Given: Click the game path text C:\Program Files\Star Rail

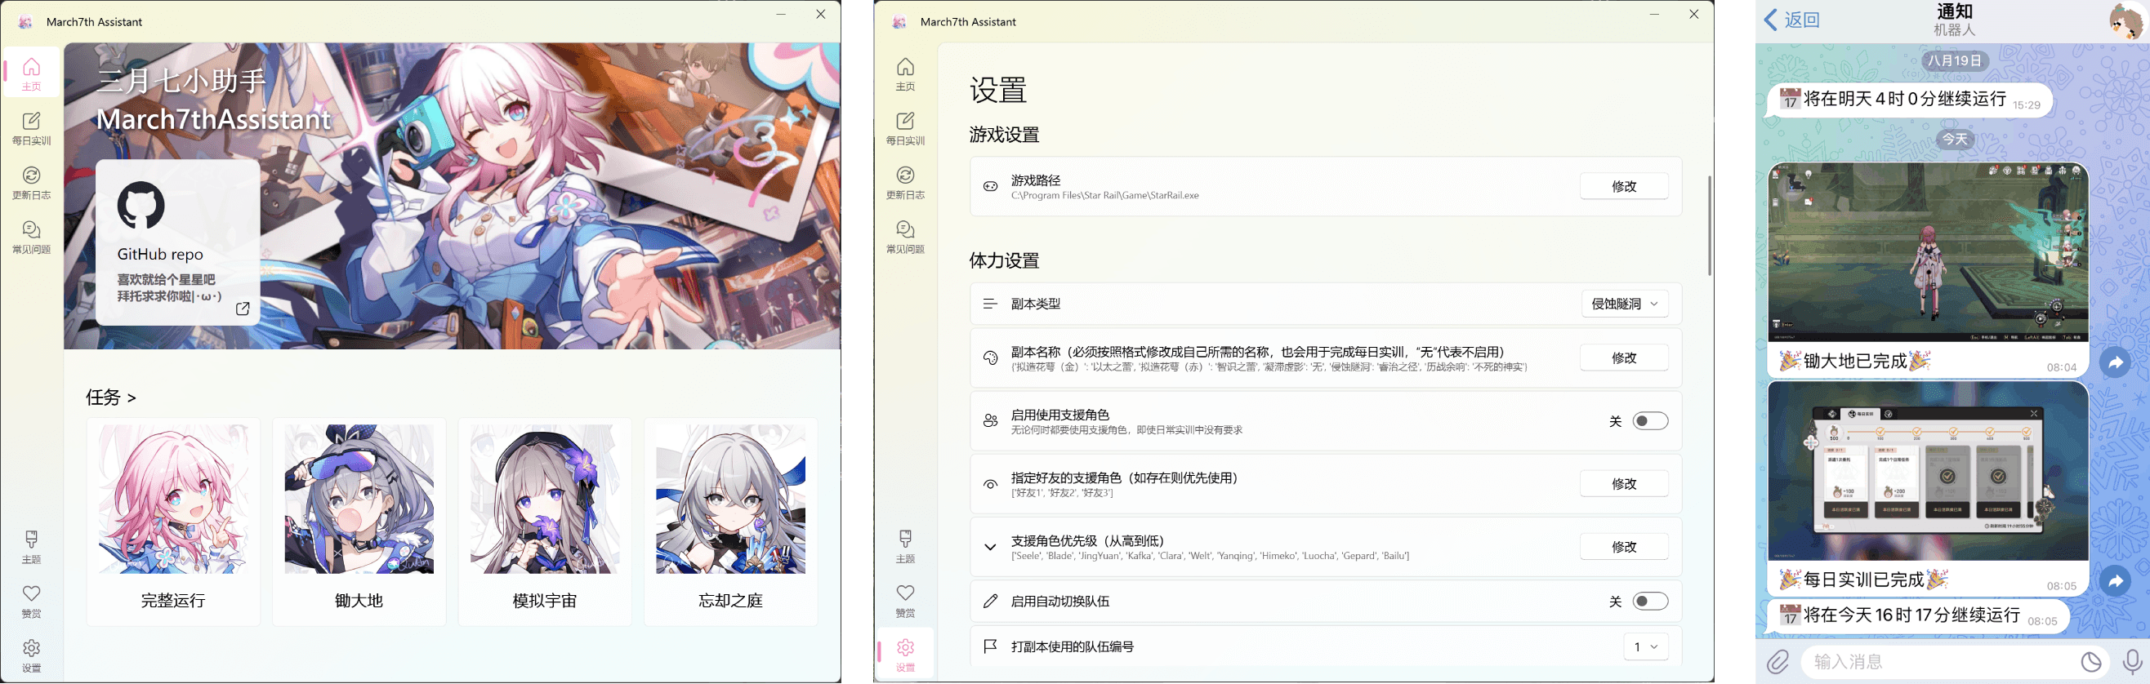Looking at the screenshot, I should coord(1104,195).
